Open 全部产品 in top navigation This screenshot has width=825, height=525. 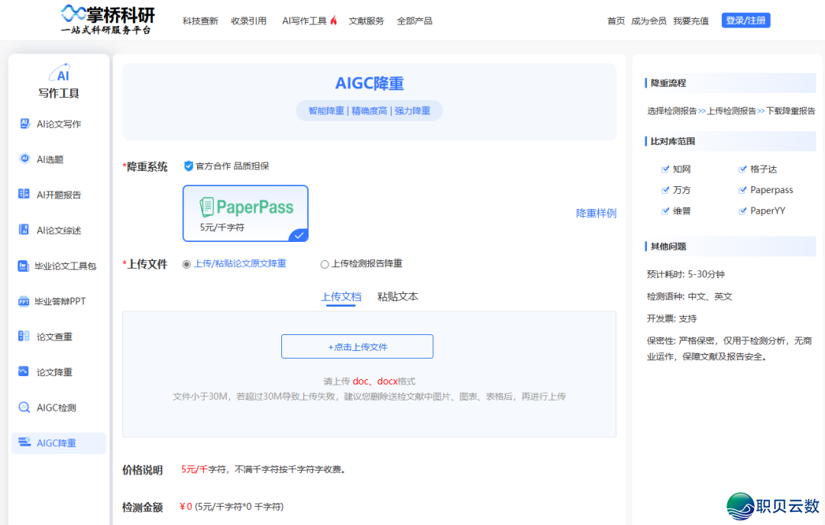coord(414,21)
